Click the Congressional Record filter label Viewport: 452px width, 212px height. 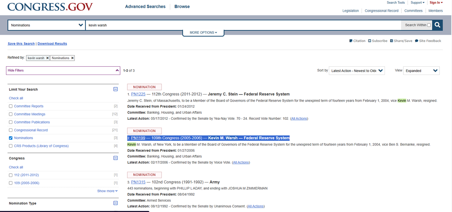click(x=31, y=130)
